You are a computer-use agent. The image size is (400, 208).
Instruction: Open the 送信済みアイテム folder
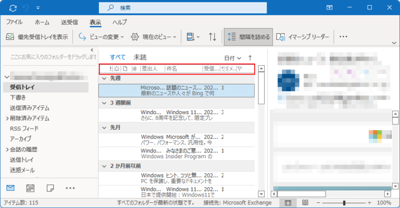30,108
